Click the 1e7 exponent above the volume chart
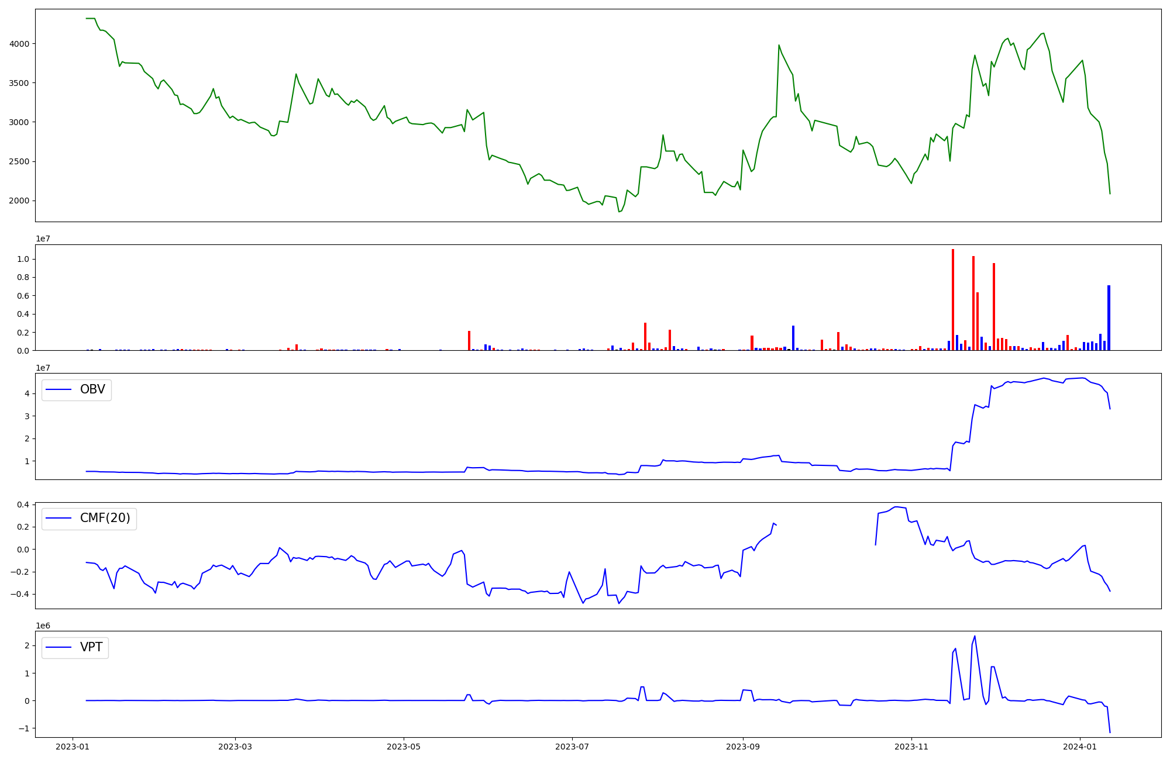This screenshot has height=760, width=1170. tap(43, 239)
